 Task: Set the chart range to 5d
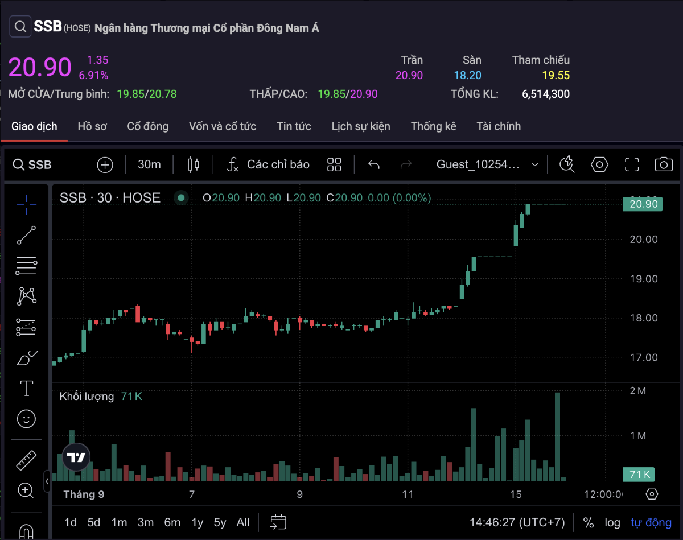[94, 522]
